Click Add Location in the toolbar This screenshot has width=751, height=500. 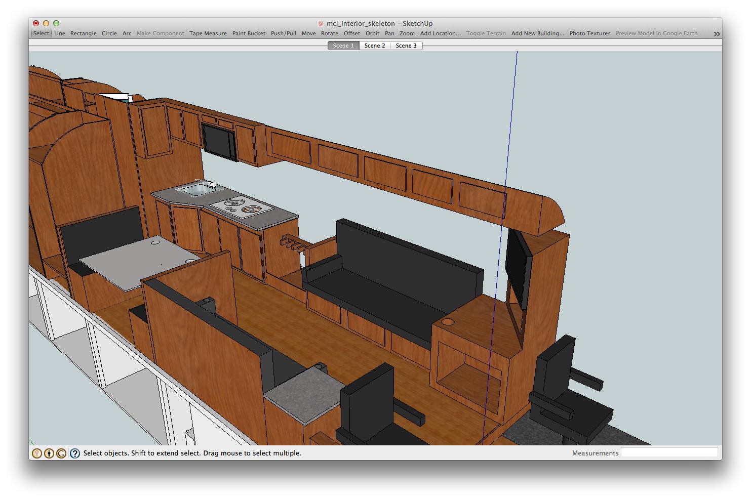tap(441, 33)
